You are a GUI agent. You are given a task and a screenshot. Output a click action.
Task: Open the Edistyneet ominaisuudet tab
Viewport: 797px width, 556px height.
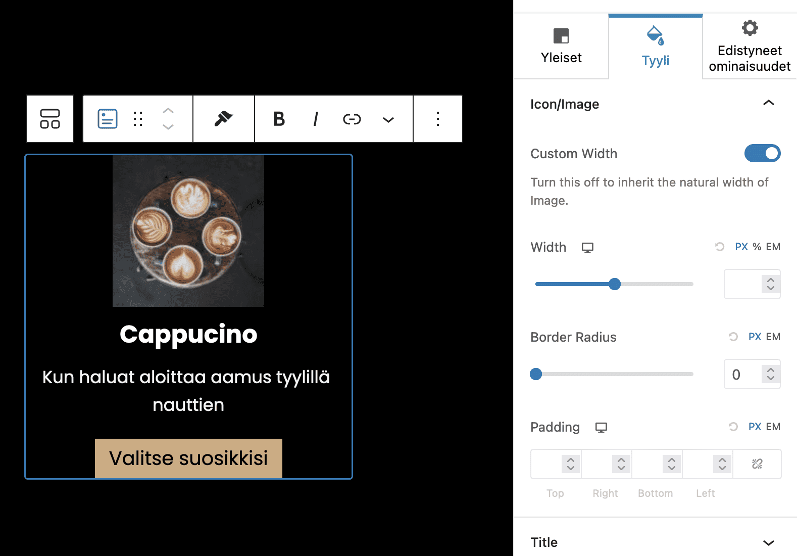click(x=750, y=47)
